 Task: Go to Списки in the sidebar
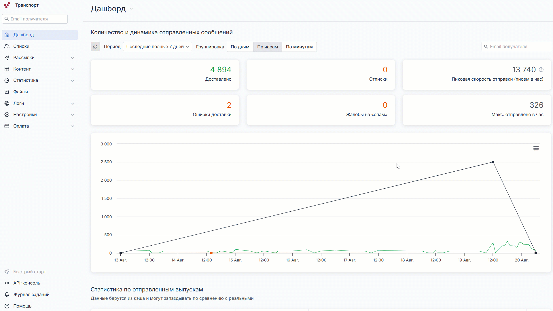(21, 46)
